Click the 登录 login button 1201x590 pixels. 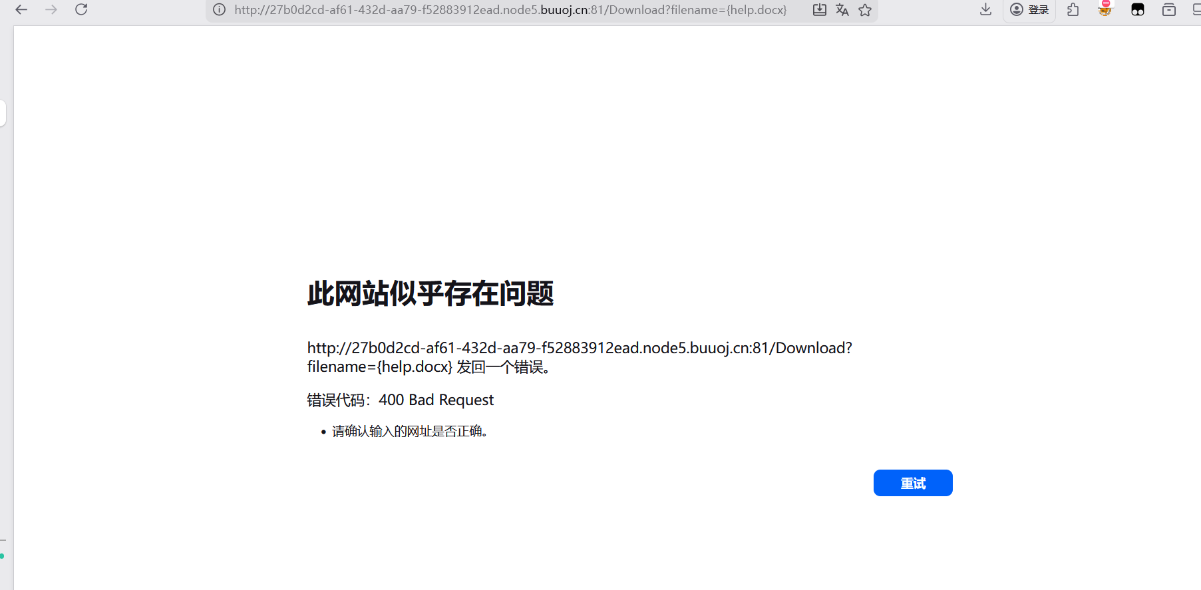pos(1029,9)
